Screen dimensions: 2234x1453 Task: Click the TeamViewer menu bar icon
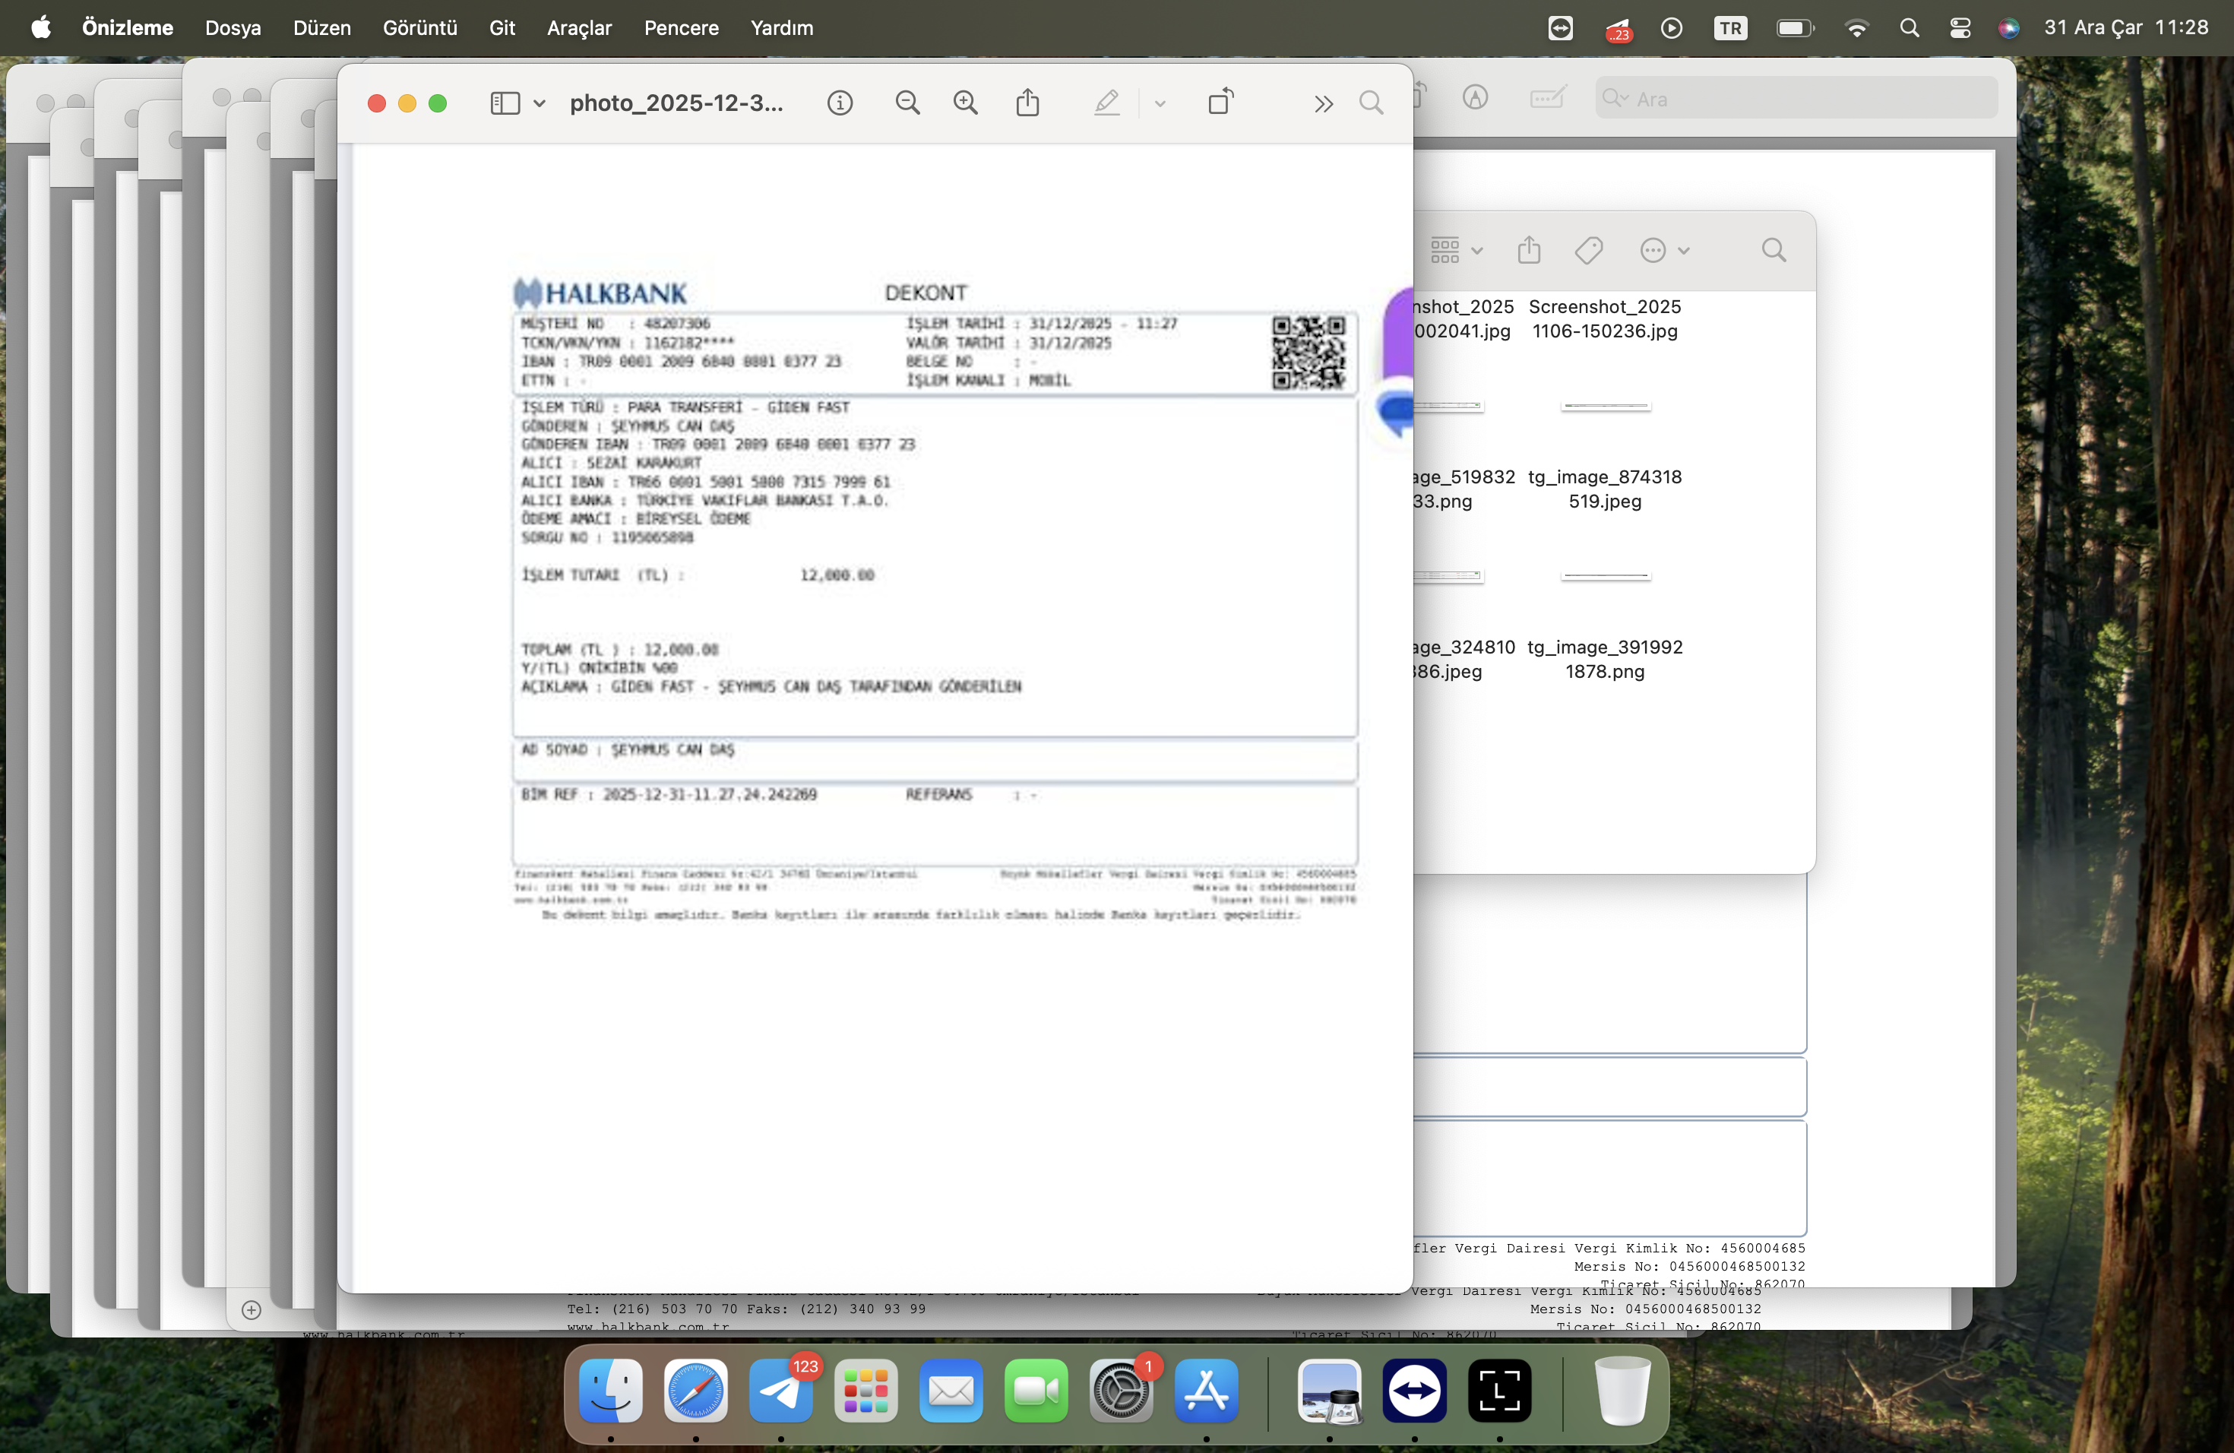point(1560,28)
